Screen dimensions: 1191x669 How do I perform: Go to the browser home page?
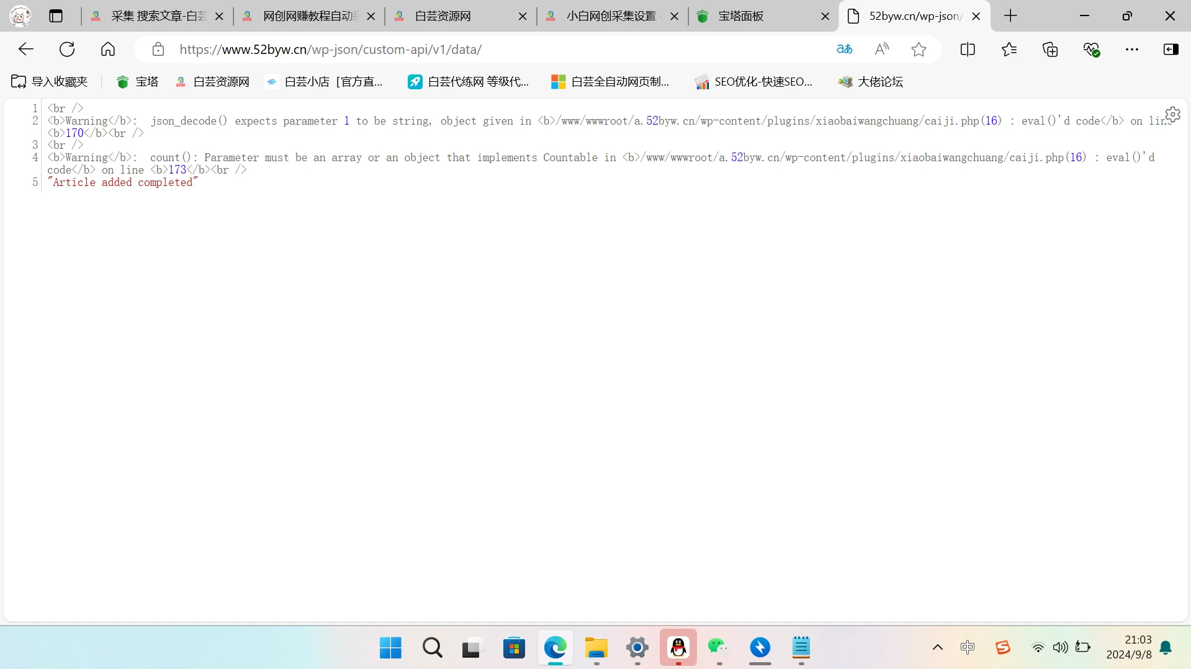click(x=108, y=50)
